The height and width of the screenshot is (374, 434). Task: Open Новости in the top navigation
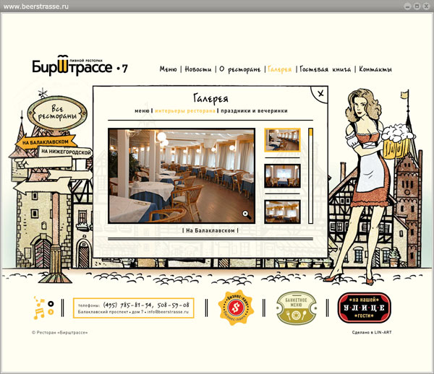[198, 69]
